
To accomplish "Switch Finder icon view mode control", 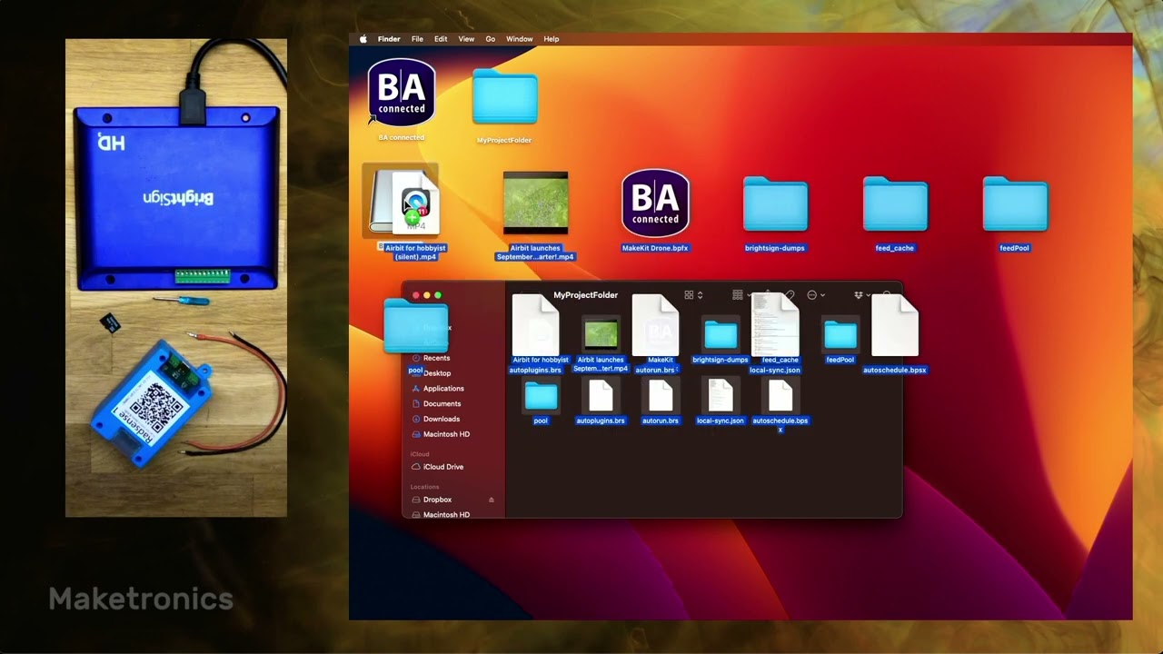I will click(x=693, y=295).
